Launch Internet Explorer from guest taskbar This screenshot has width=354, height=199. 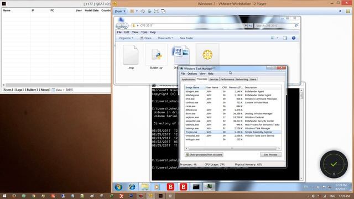(132, 187)
